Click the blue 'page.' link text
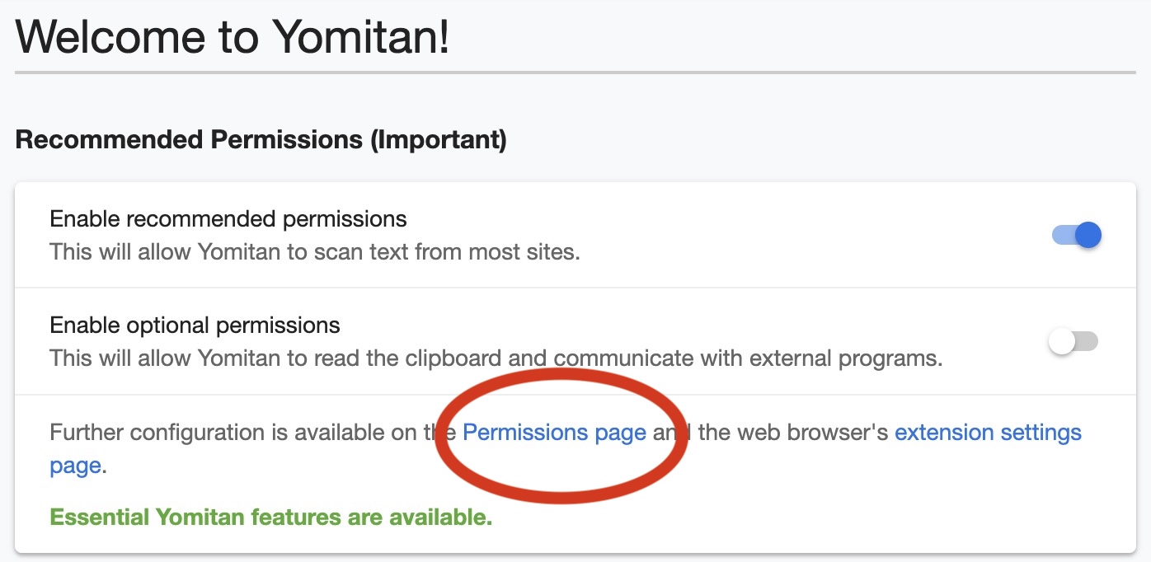The height and width of the screenshot is (562, 1151). tap(73, 466)
